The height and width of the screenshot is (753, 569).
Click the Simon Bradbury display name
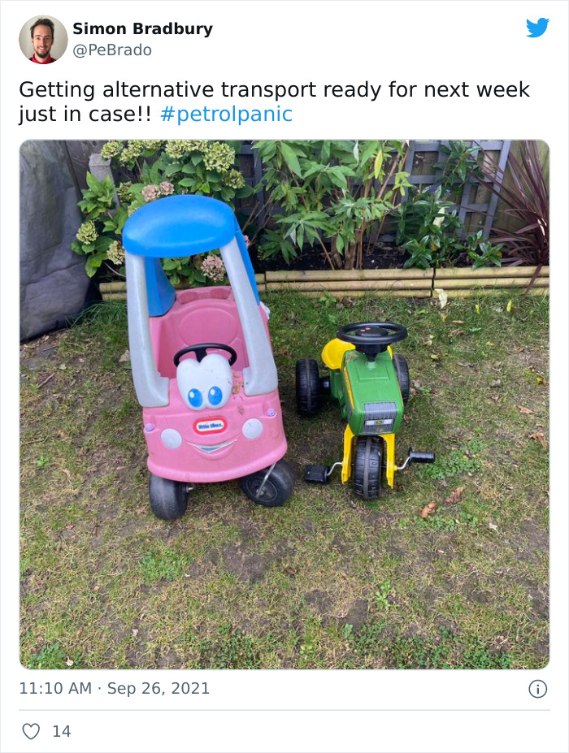[143, 28]
